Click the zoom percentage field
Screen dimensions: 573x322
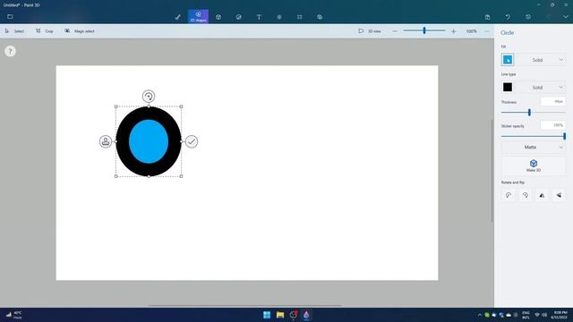click(472, 31)
